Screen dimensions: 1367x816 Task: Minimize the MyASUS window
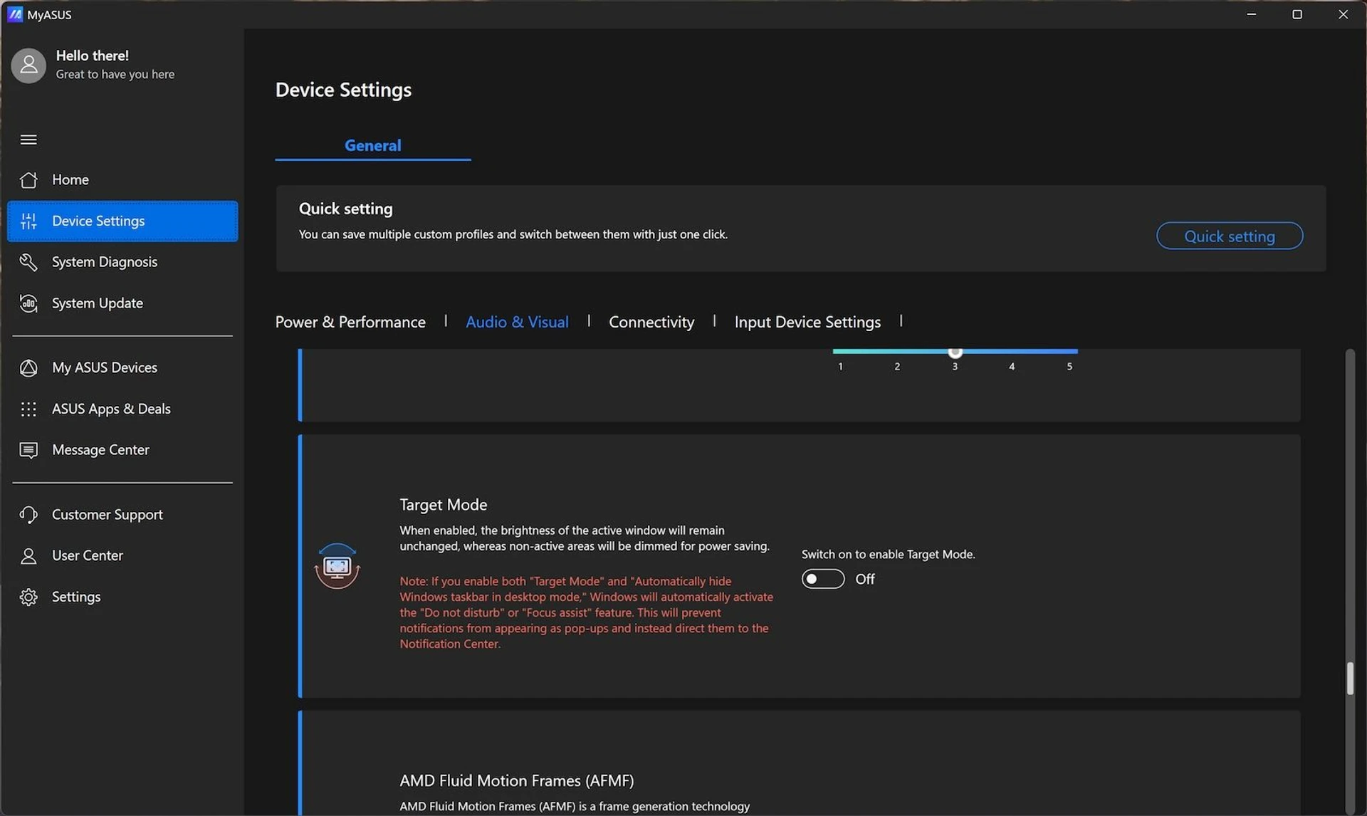click(x=1252, y=14)
